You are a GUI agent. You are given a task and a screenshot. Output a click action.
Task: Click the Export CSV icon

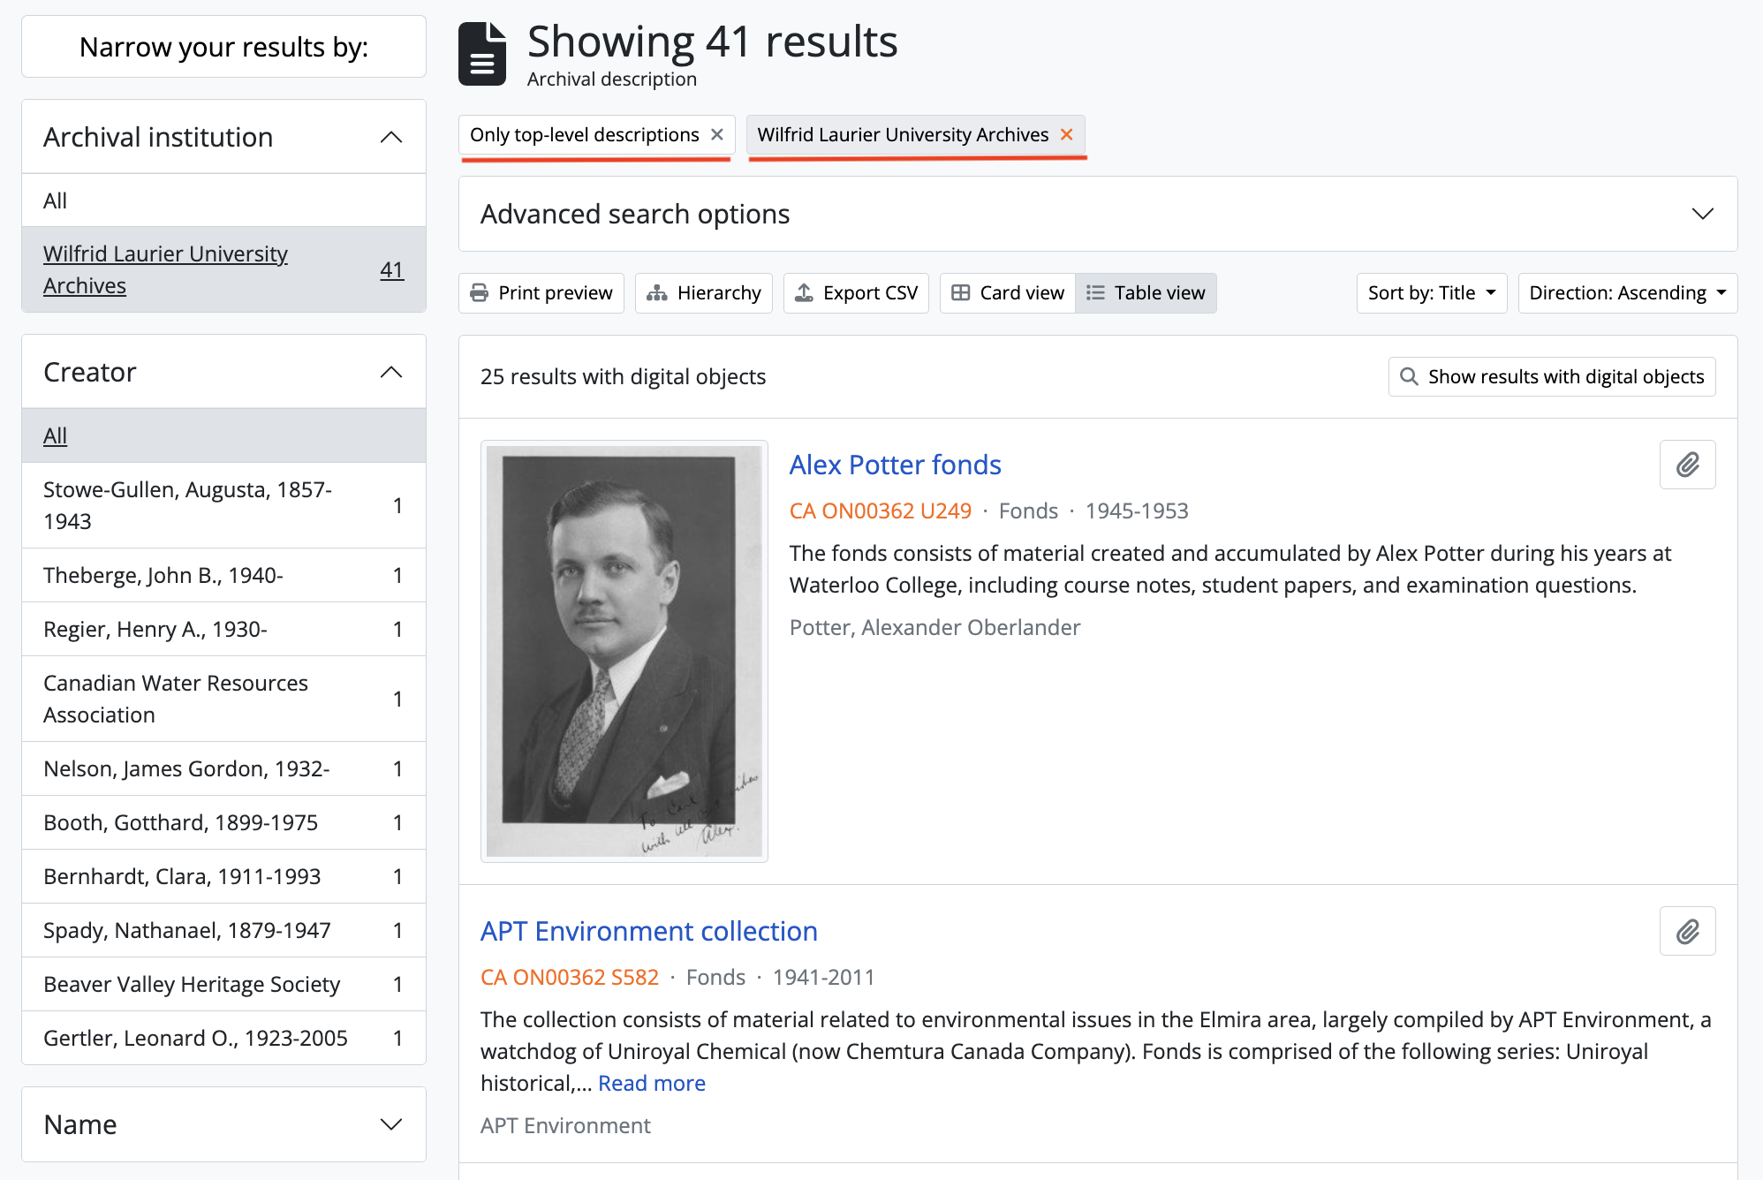(805, 292)
